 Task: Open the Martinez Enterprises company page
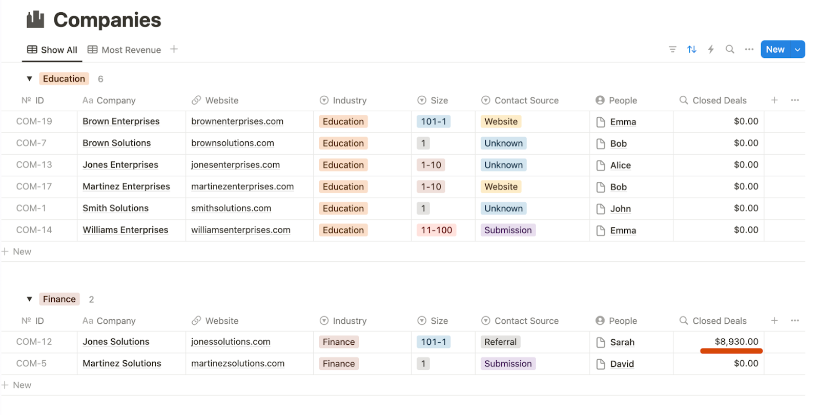click(x=126, y=186)
